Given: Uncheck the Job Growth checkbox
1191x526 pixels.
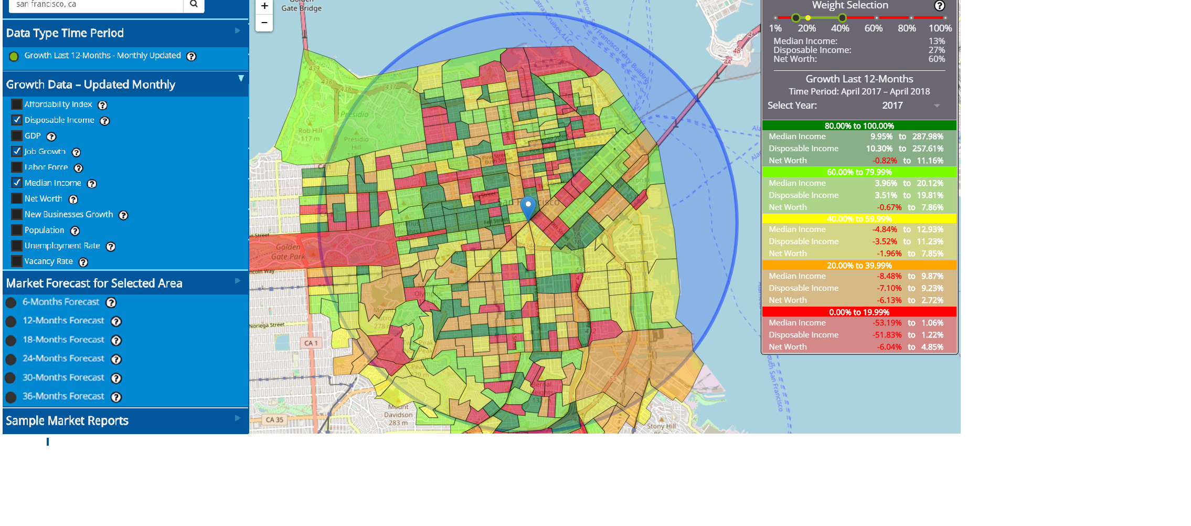Looking at the screenshot, I should [17, 152].
